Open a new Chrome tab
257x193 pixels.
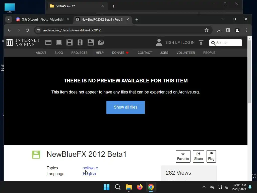coord(137,19)
